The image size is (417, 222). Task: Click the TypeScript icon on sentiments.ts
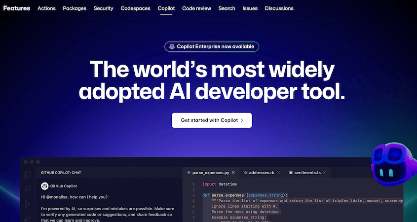291,173
